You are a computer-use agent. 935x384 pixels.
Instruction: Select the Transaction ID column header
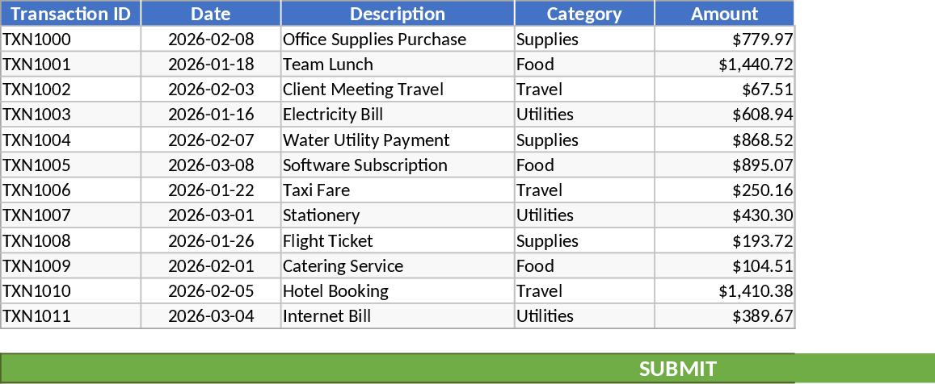coord(70,14)
